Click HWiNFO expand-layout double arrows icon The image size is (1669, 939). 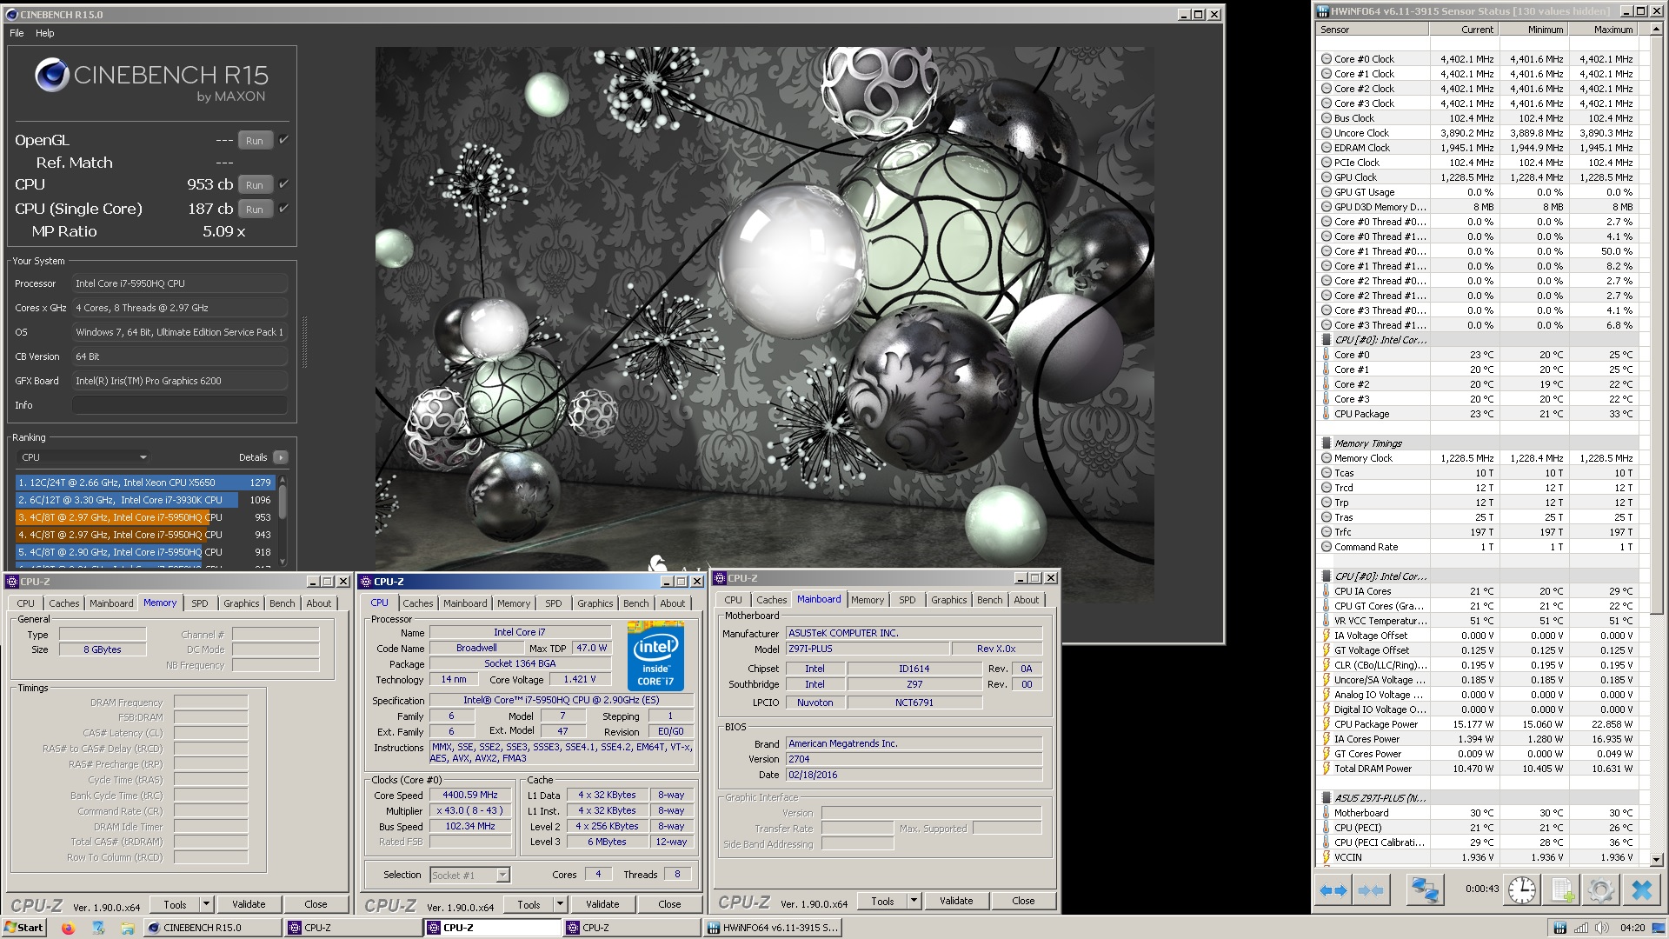click(1333, 890)
